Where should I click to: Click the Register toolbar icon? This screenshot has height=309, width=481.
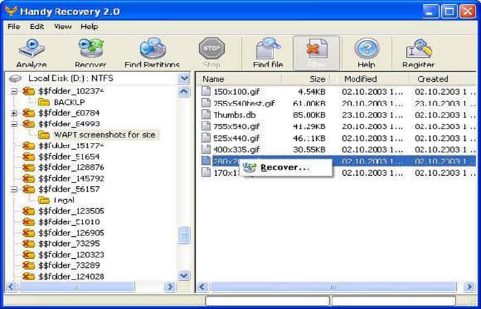418,49
